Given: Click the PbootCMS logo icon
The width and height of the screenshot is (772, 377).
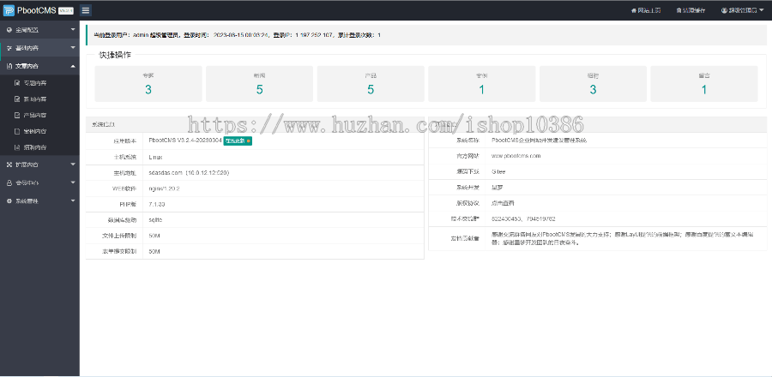Looking at the screenshot, I should tap(9, 10).
